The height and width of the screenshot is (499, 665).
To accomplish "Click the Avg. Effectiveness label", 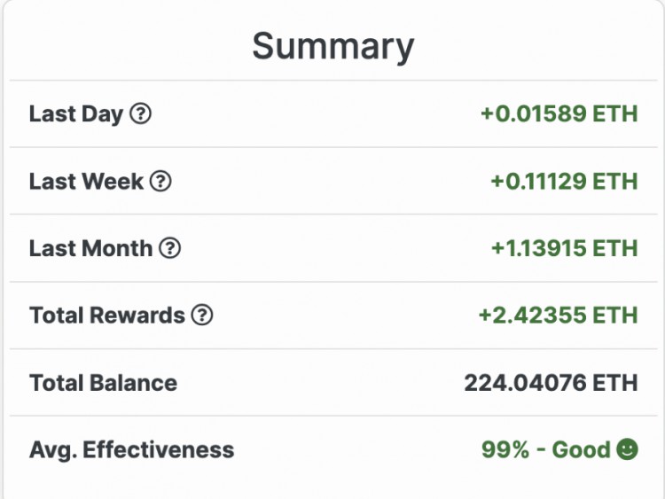I will click(132, 450).
